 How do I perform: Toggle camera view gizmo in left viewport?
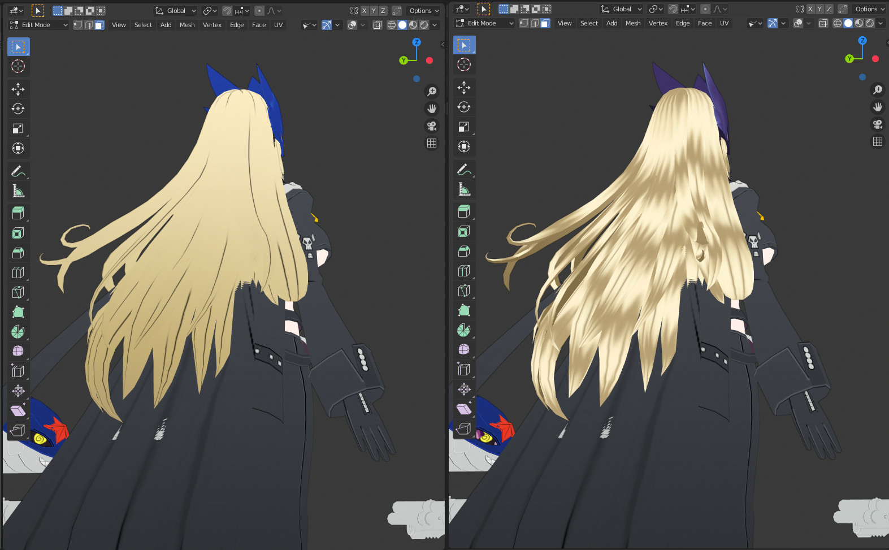[432, 126]
